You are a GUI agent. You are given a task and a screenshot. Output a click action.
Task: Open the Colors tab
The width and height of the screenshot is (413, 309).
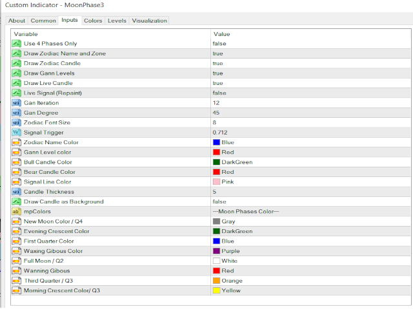[93, 21]
